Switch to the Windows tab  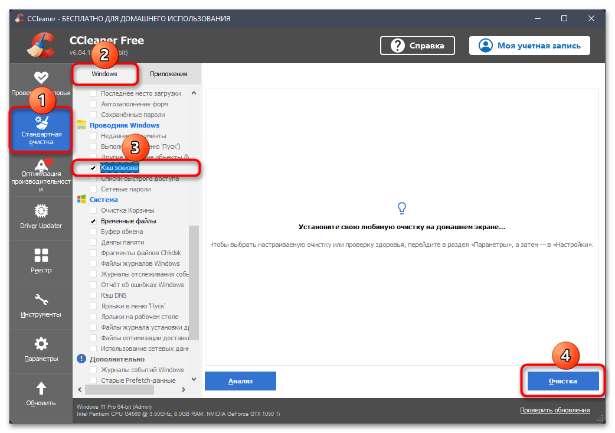click(104, 74)
